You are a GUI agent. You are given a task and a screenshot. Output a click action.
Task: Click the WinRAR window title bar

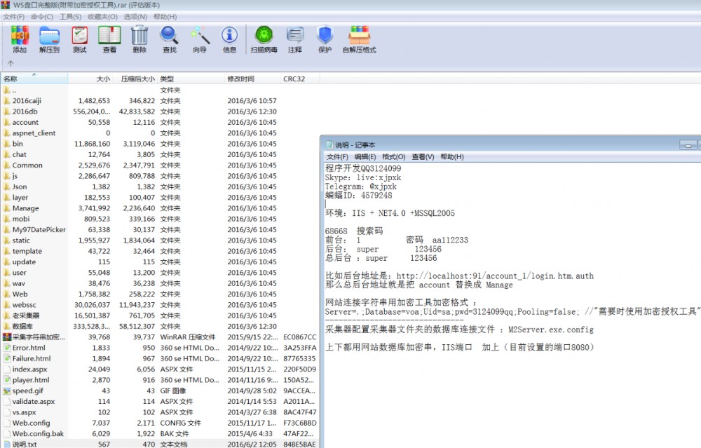tap(350, 5)
